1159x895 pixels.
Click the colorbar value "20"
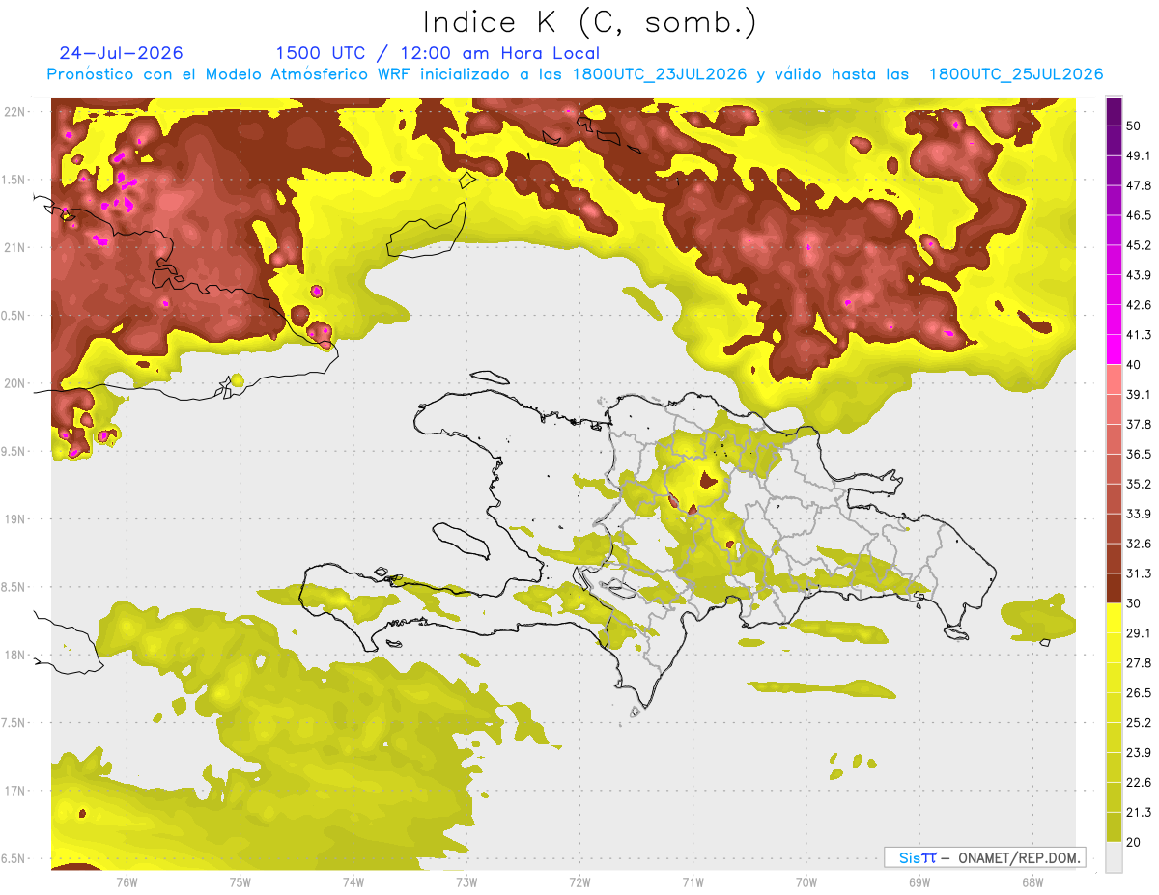pos(1134,843)
